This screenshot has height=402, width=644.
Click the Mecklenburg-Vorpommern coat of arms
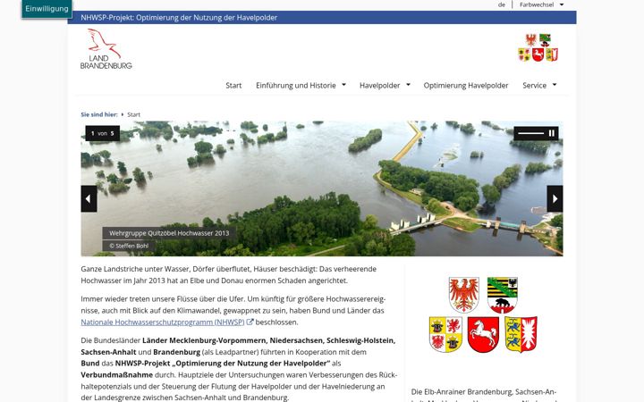click(445, 334)
